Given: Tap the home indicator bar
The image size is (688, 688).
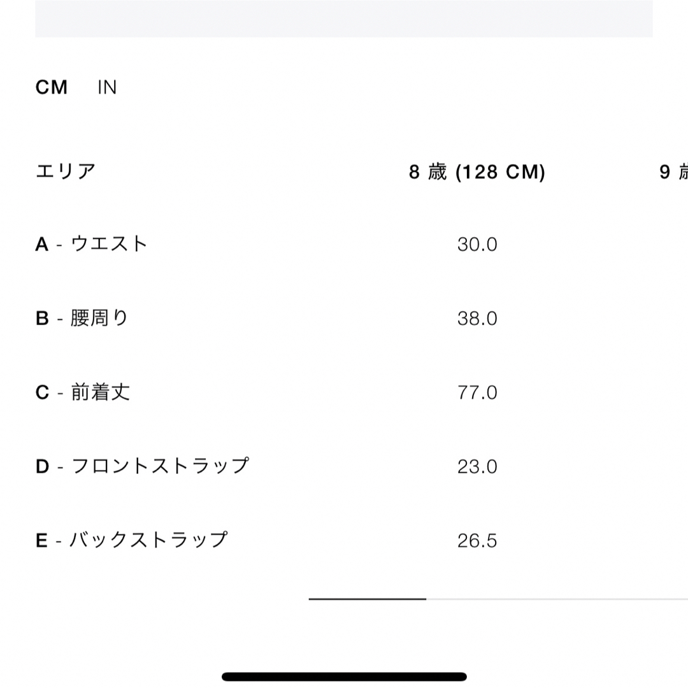Looking at the screenshot, I should pyautogui.click(x=344, y=677).
